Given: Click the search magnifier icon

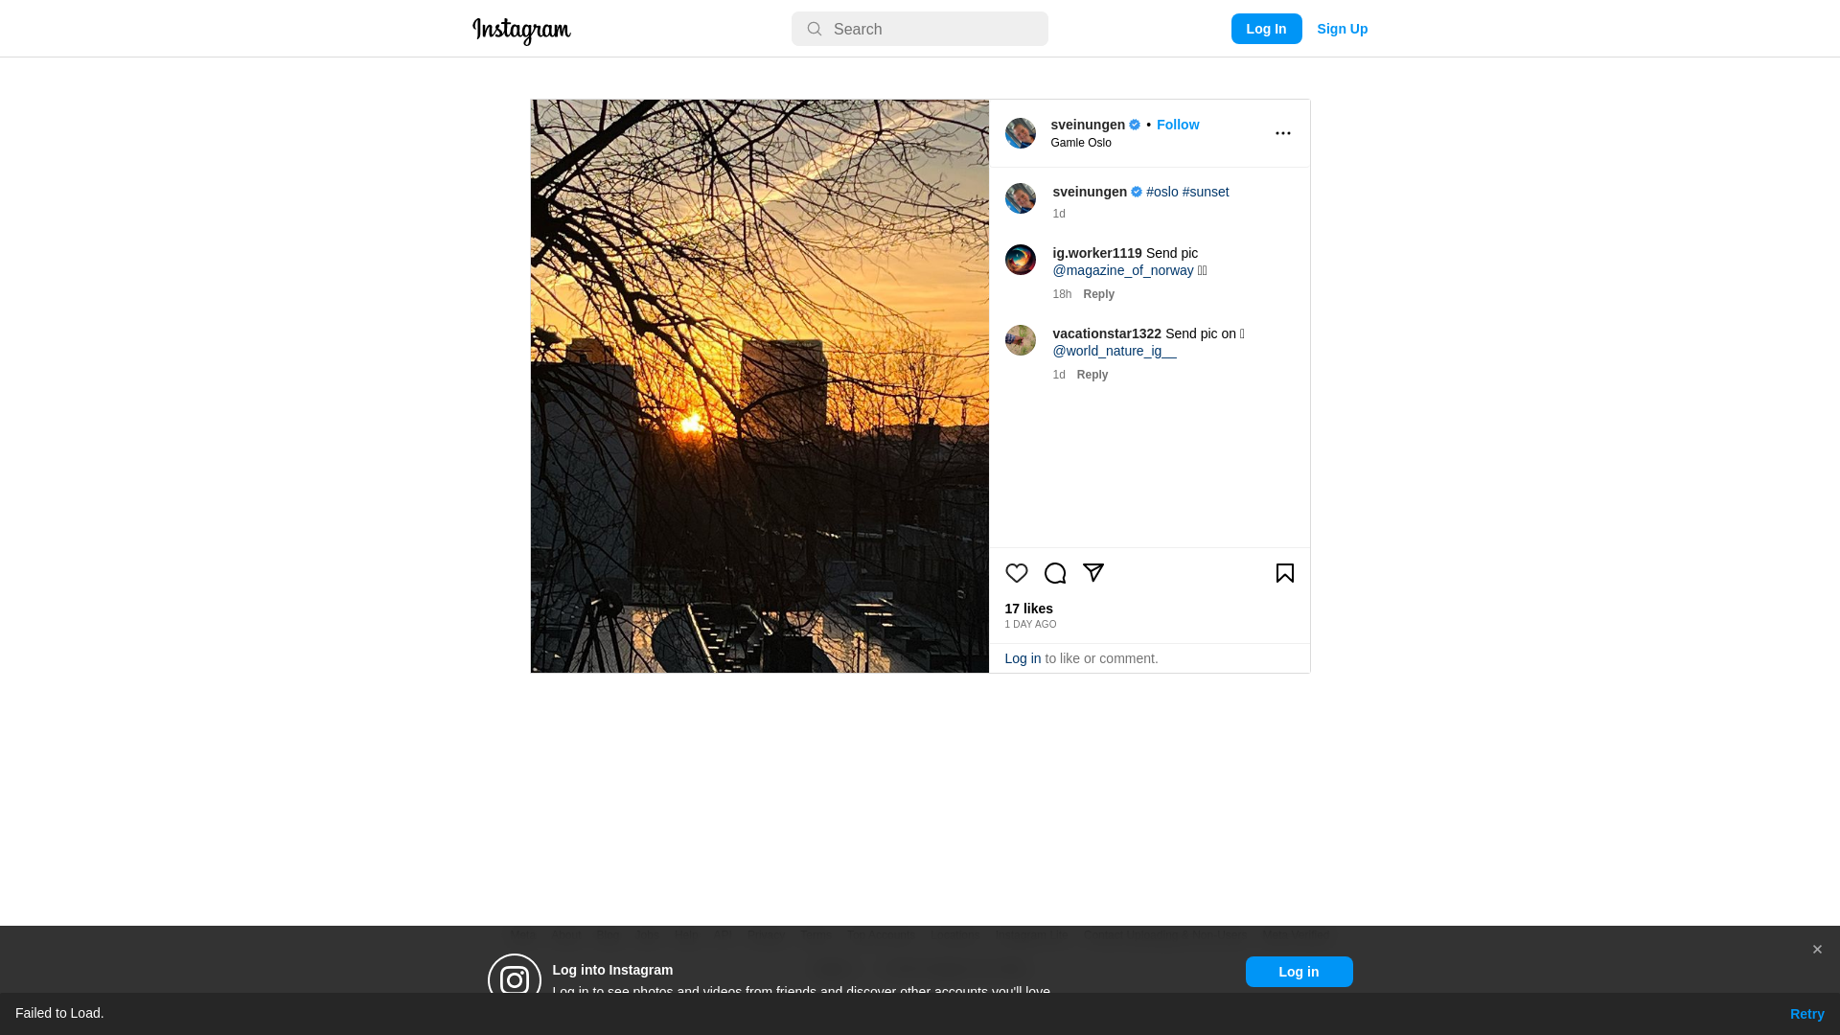Looking at the screenshot, I should [x=815, y=29].
